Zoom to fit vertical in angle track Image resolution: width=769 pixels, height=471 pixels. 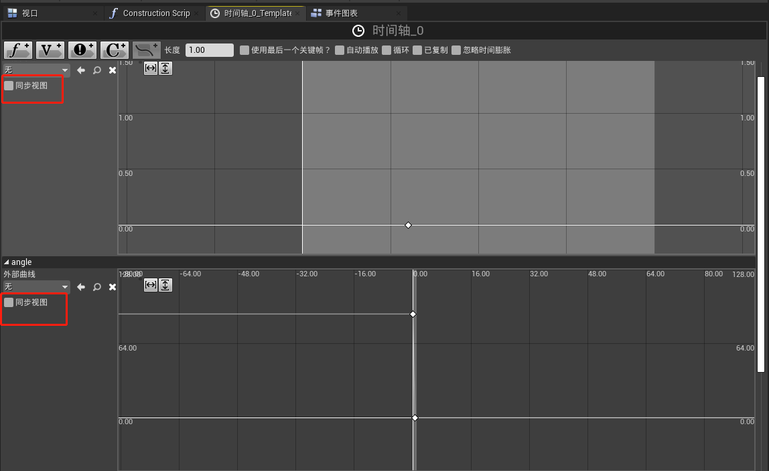165,285
